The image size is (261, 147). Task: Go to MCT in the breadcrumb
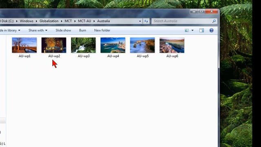pos(68,21)
